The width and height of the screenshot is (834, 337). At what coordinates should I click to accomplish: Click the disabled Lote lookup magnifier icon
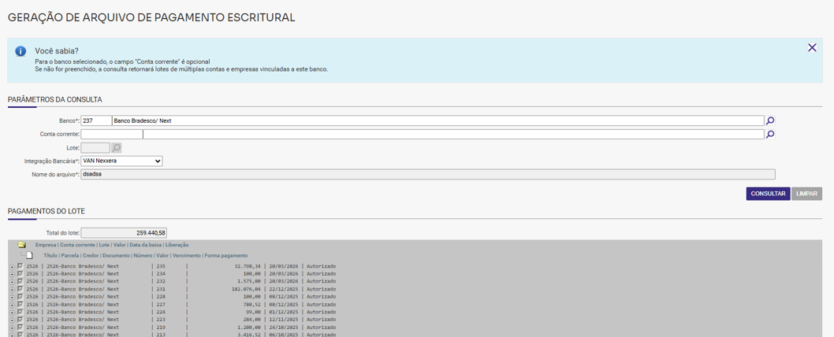(117, 148)
